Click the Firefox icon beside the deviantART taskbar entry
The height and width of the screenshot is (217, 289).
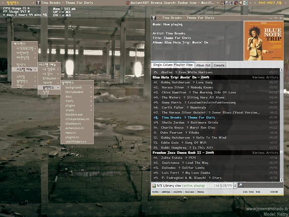pyautogui.click(x=128, y=3)
